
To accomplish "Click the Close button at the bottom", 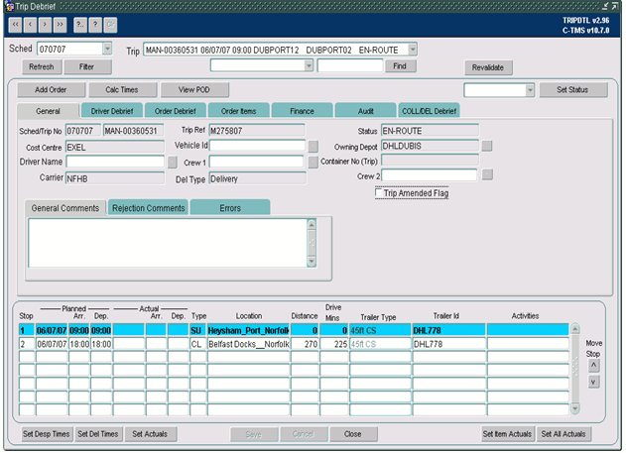I will tap(353, 434).
